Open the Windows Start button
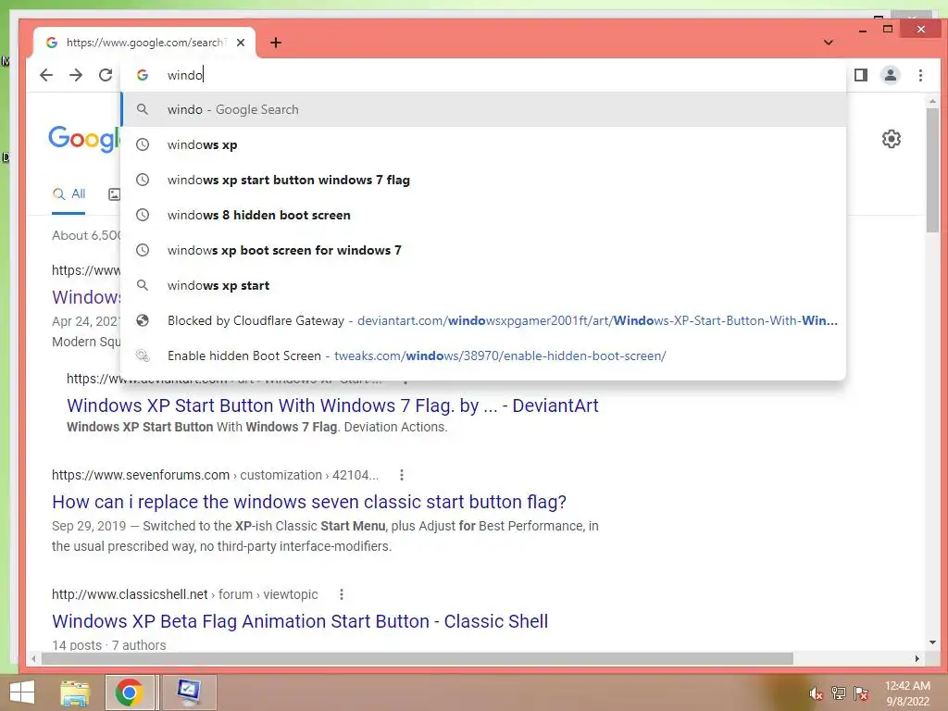948x711 pixels. pos(22,692)
